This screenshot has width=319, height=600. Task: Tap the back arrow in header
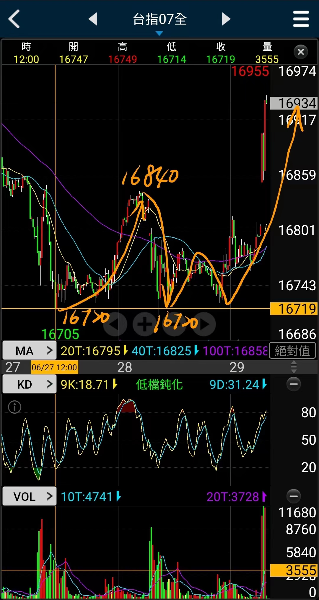click(x=14, y=19)
